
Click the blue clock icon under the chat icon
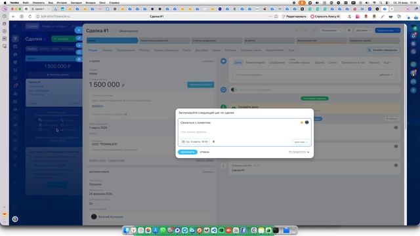click(x=223, y=90)
